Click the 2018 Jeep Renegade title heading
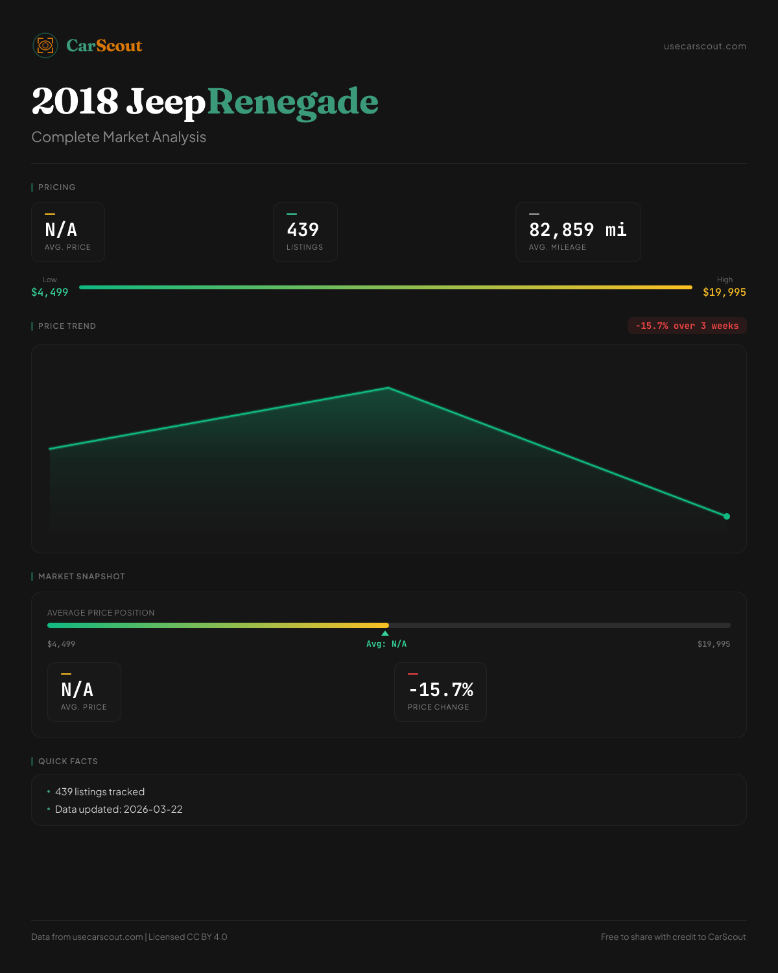778x973 pixels. point(205,102)
